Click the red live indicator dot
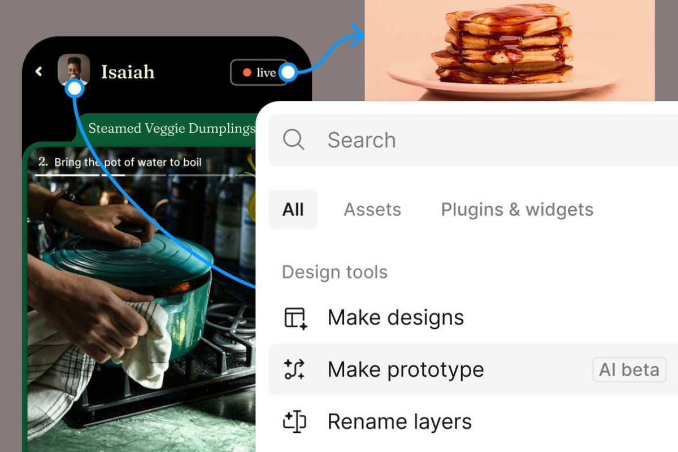 [x=246, y=72]
